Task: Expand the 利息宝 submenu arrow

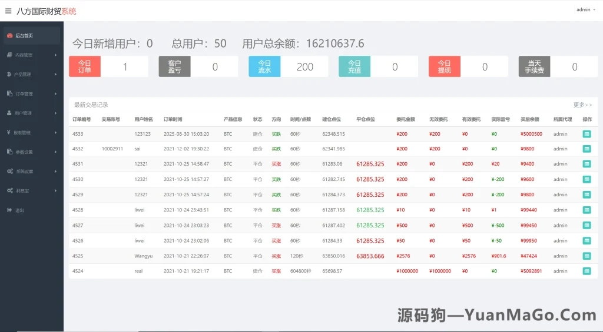Action: point(56,190)
